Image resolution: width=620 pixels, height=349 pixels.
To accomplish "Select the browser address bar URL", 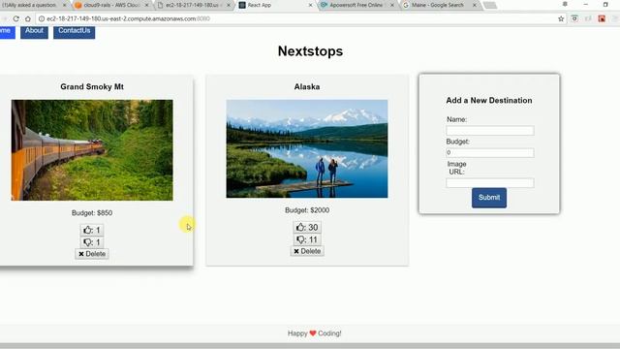I will [x=129, y=18].
